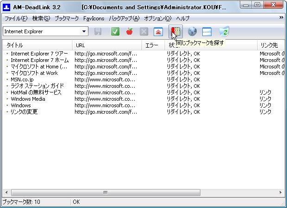Sort by the URL column header
Image resolution: width=287 pixels, height=208 pixels.
coord(107,45)
